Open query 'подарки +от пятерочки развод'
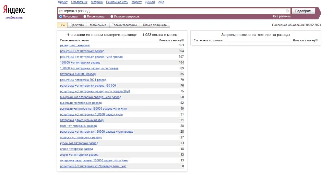Viewport: 332px width, 175px height. coord(81,137)
